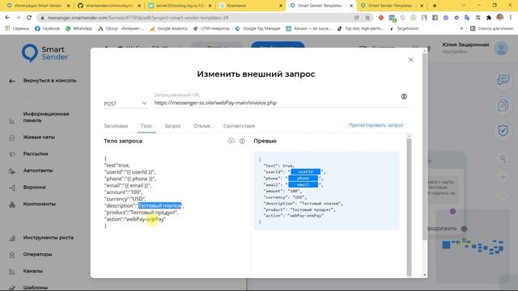Open the POST method dropdown
The image size is (518, 291).
tap(125, 103)
